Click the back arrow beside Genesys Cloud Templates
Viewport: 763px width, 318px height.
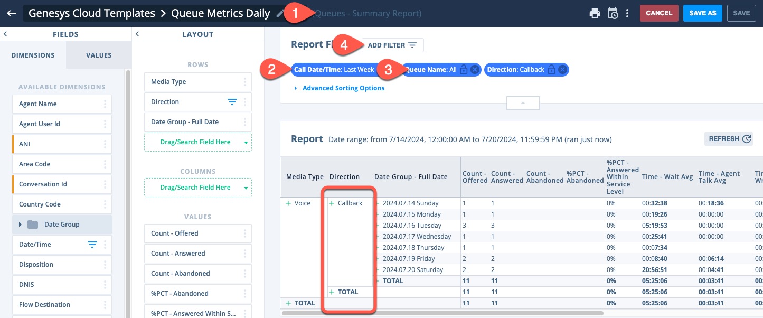click(x=12, y=13)
